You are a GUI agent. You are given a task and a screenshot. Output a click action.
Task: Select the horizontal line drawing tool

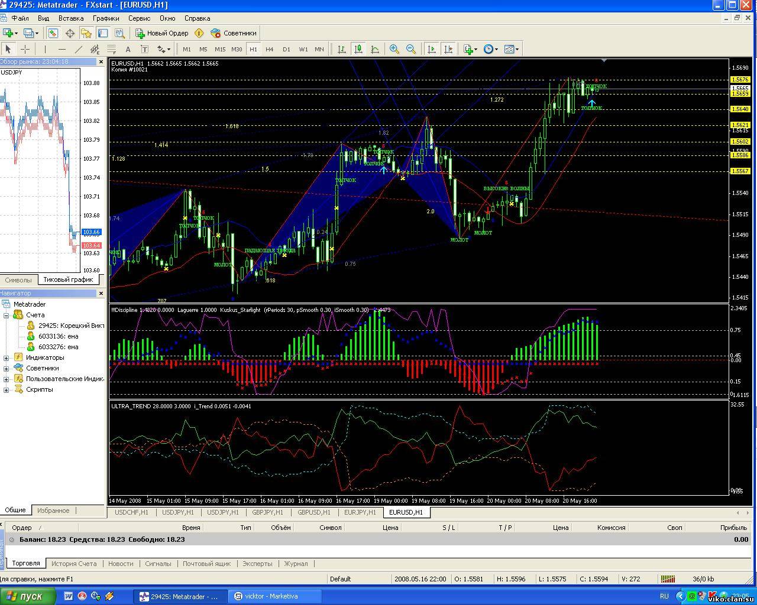click(62, 49)
